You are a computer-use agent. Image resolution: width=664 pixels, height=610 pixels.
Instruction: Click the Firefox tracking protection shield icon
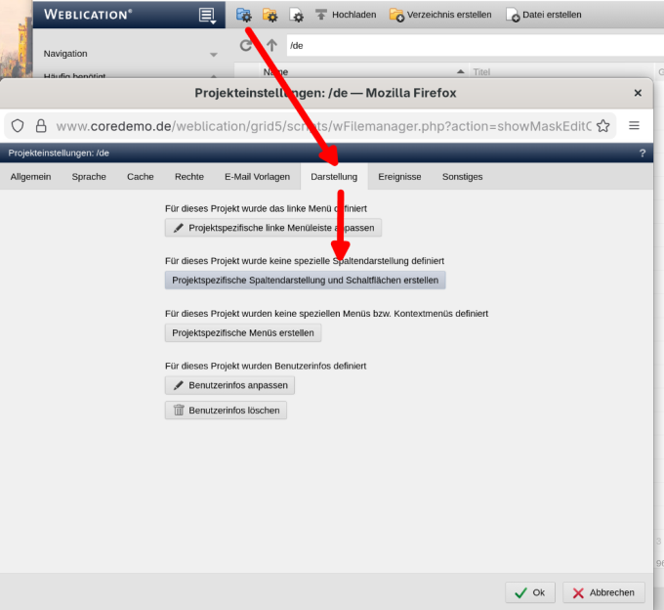[x=18, y=126]
